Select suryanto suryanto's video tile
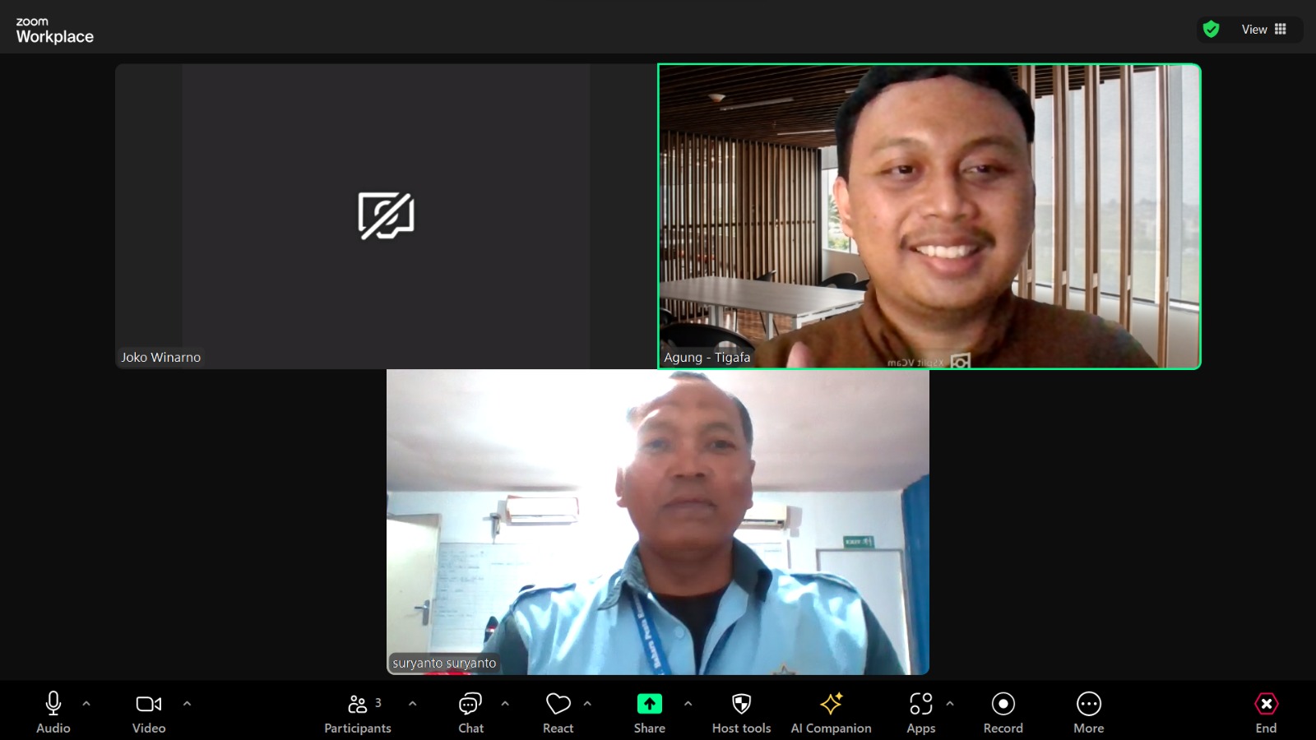This screenshot has width=1316, height=740. [658, 522]
